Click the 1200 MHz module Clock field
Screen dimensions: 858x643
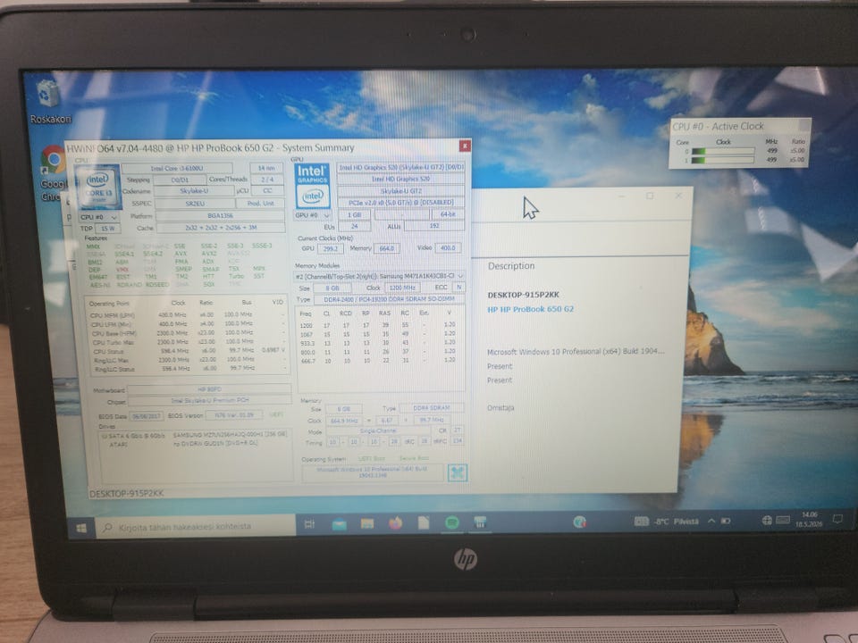pos(402,288)
